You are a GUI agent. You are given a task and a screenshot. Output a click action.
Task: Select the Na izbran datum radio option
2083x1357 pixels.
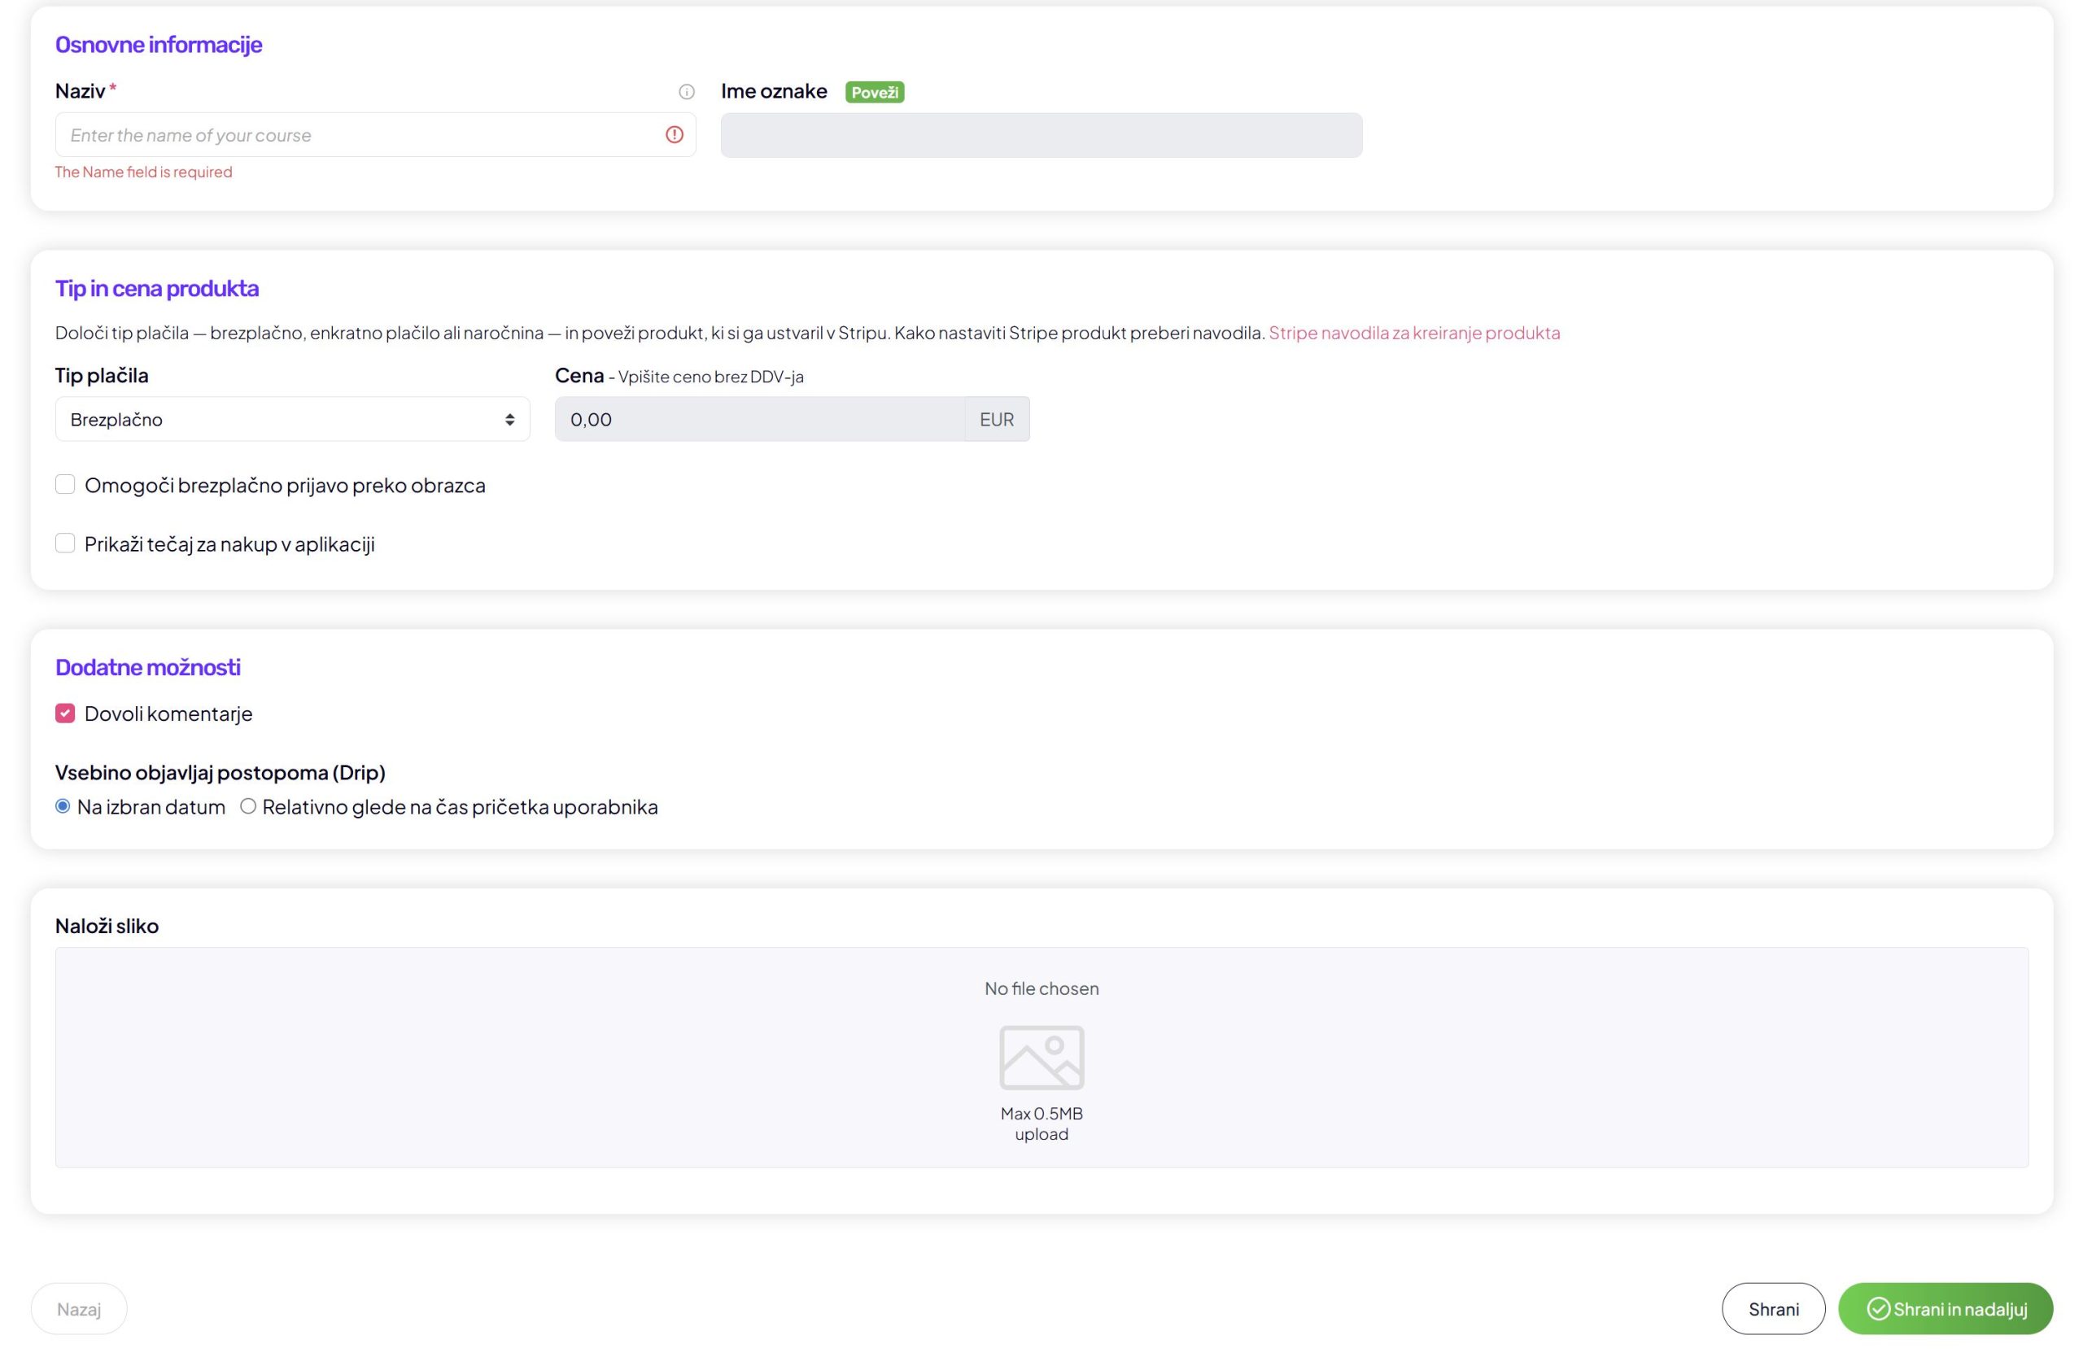[x=63, y=805]
